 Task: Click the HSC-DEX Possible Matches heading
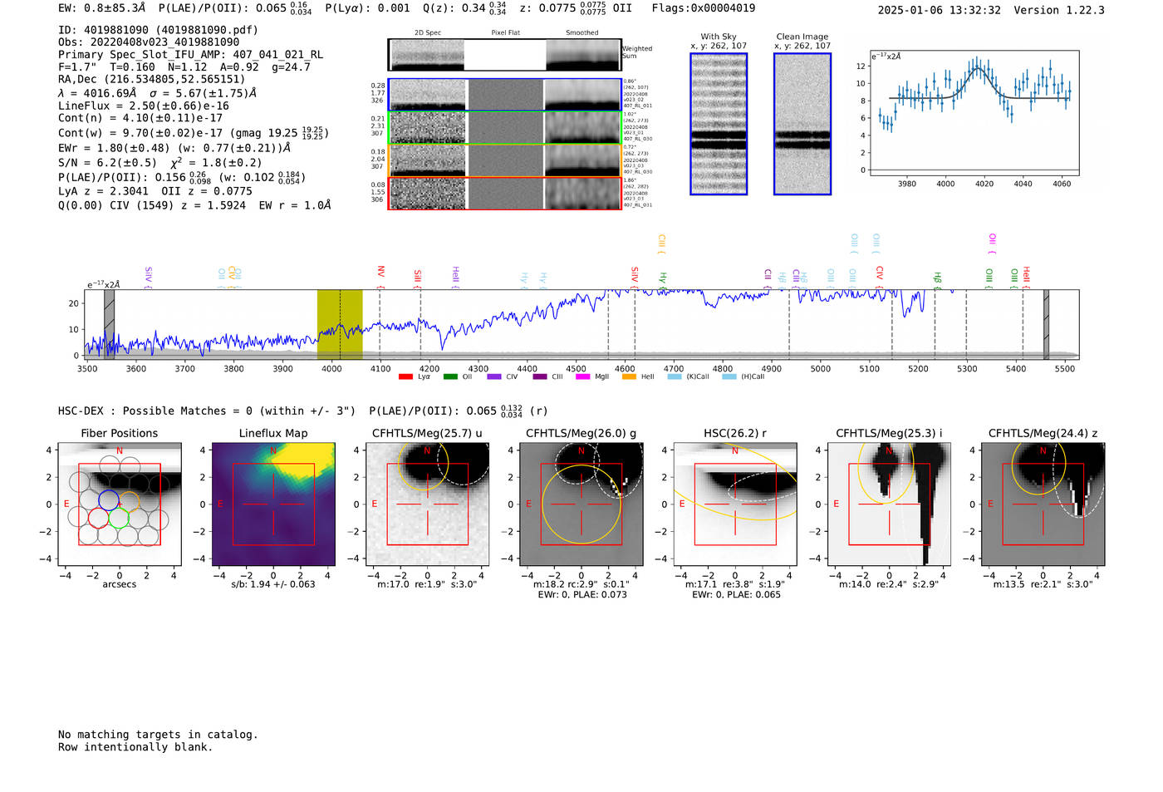click(x=207, y=411)
